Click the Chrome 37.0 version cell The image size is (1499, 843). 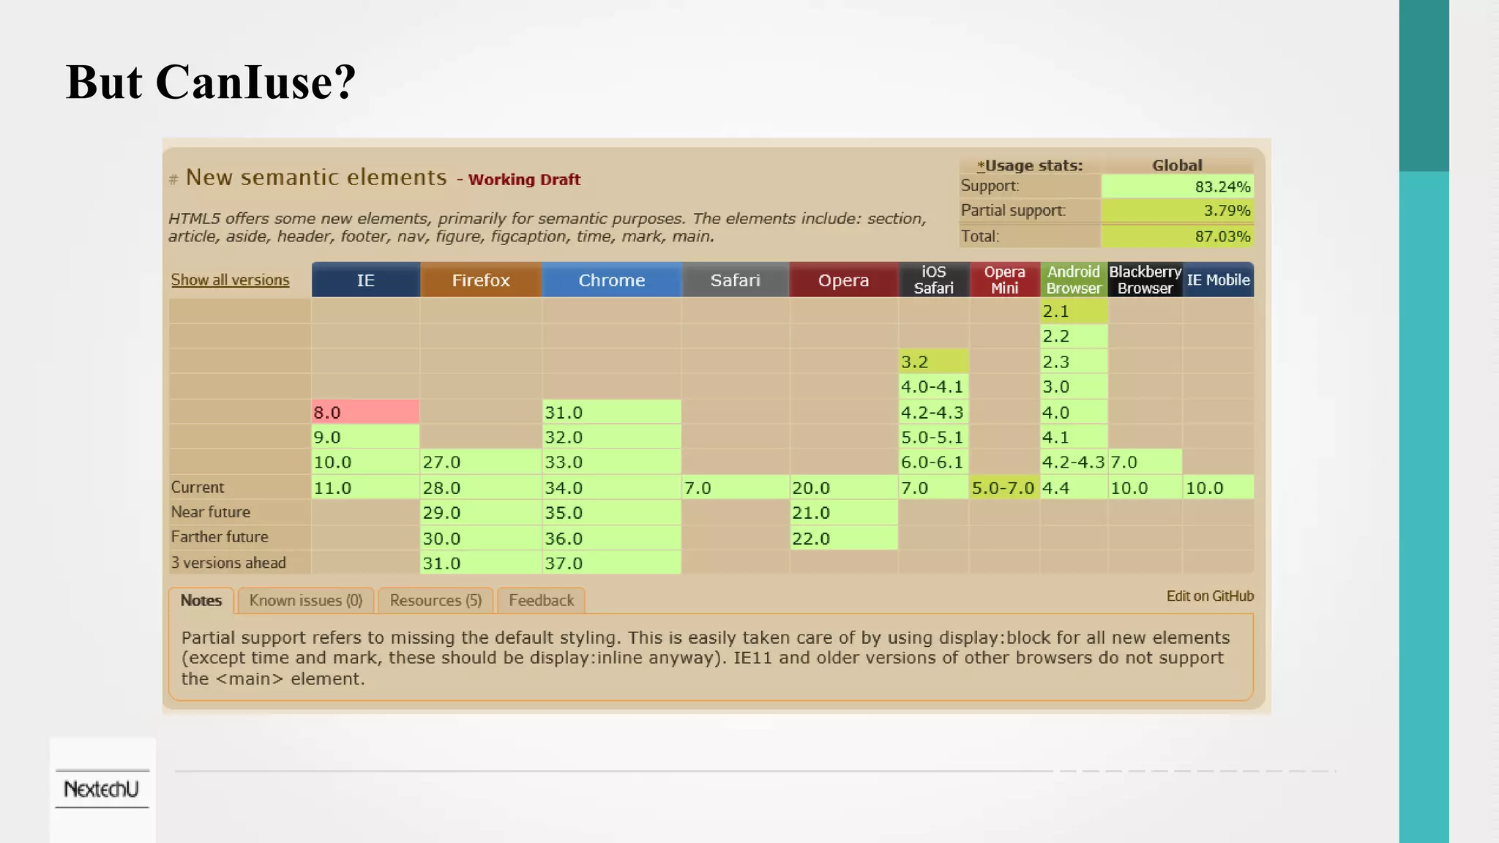click(611, 563)
